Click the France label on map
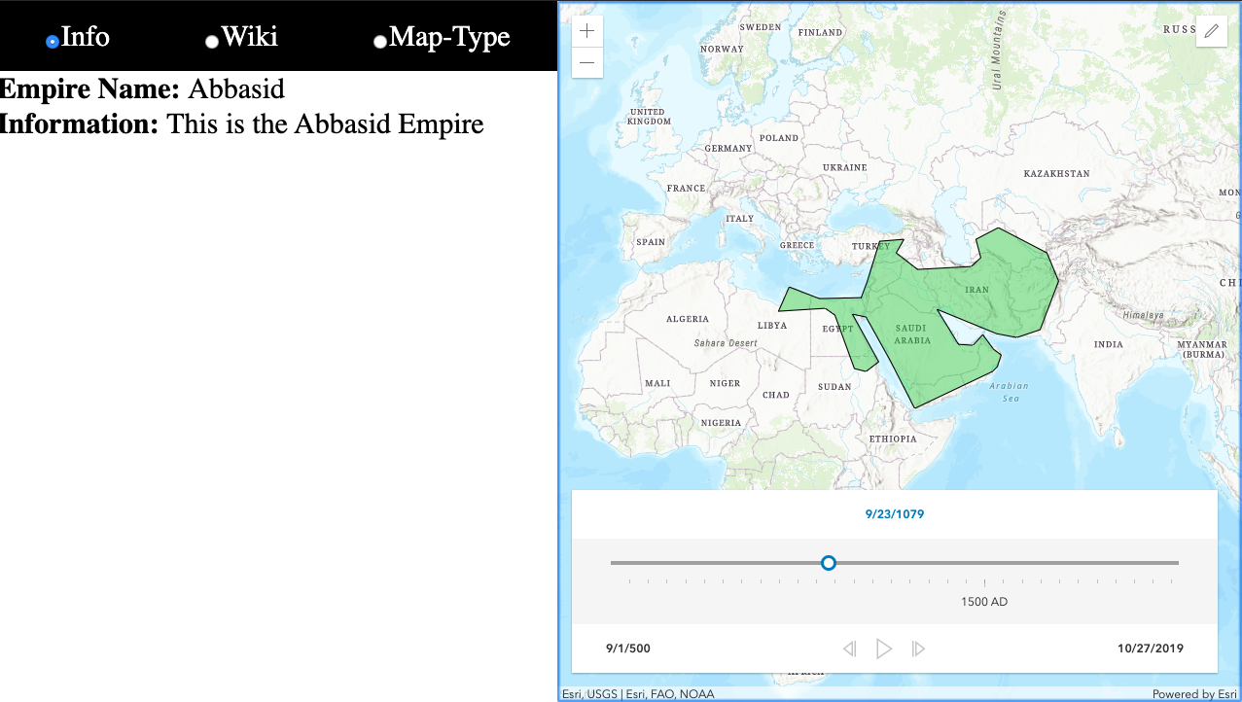 [686, 189]
